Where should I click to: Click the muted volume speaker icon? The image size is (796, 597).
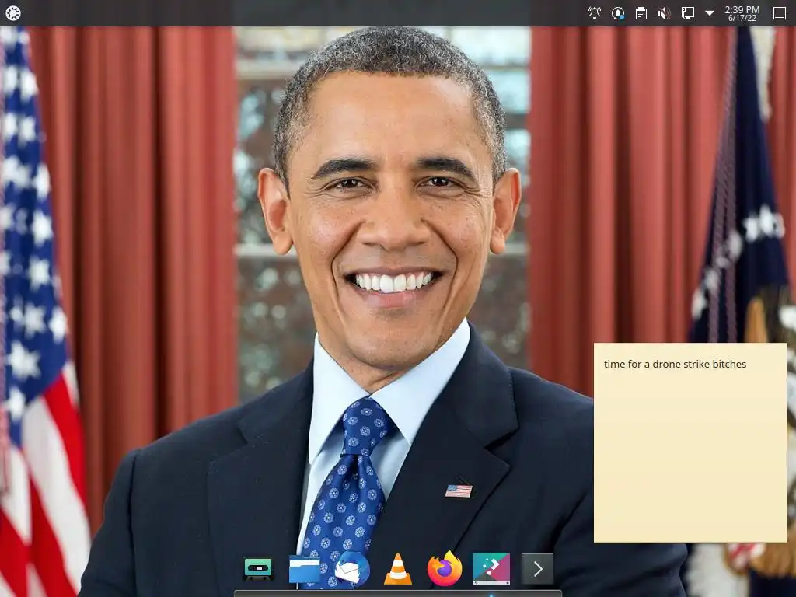[x=664, y=13]
